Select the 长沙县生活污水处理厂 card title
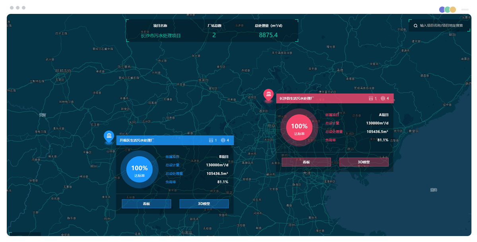477x242 pixels. click(297, 98)
